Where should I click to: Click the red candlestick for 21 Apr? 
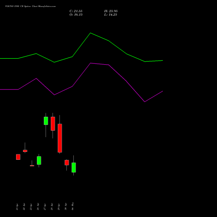click(18, 157)
